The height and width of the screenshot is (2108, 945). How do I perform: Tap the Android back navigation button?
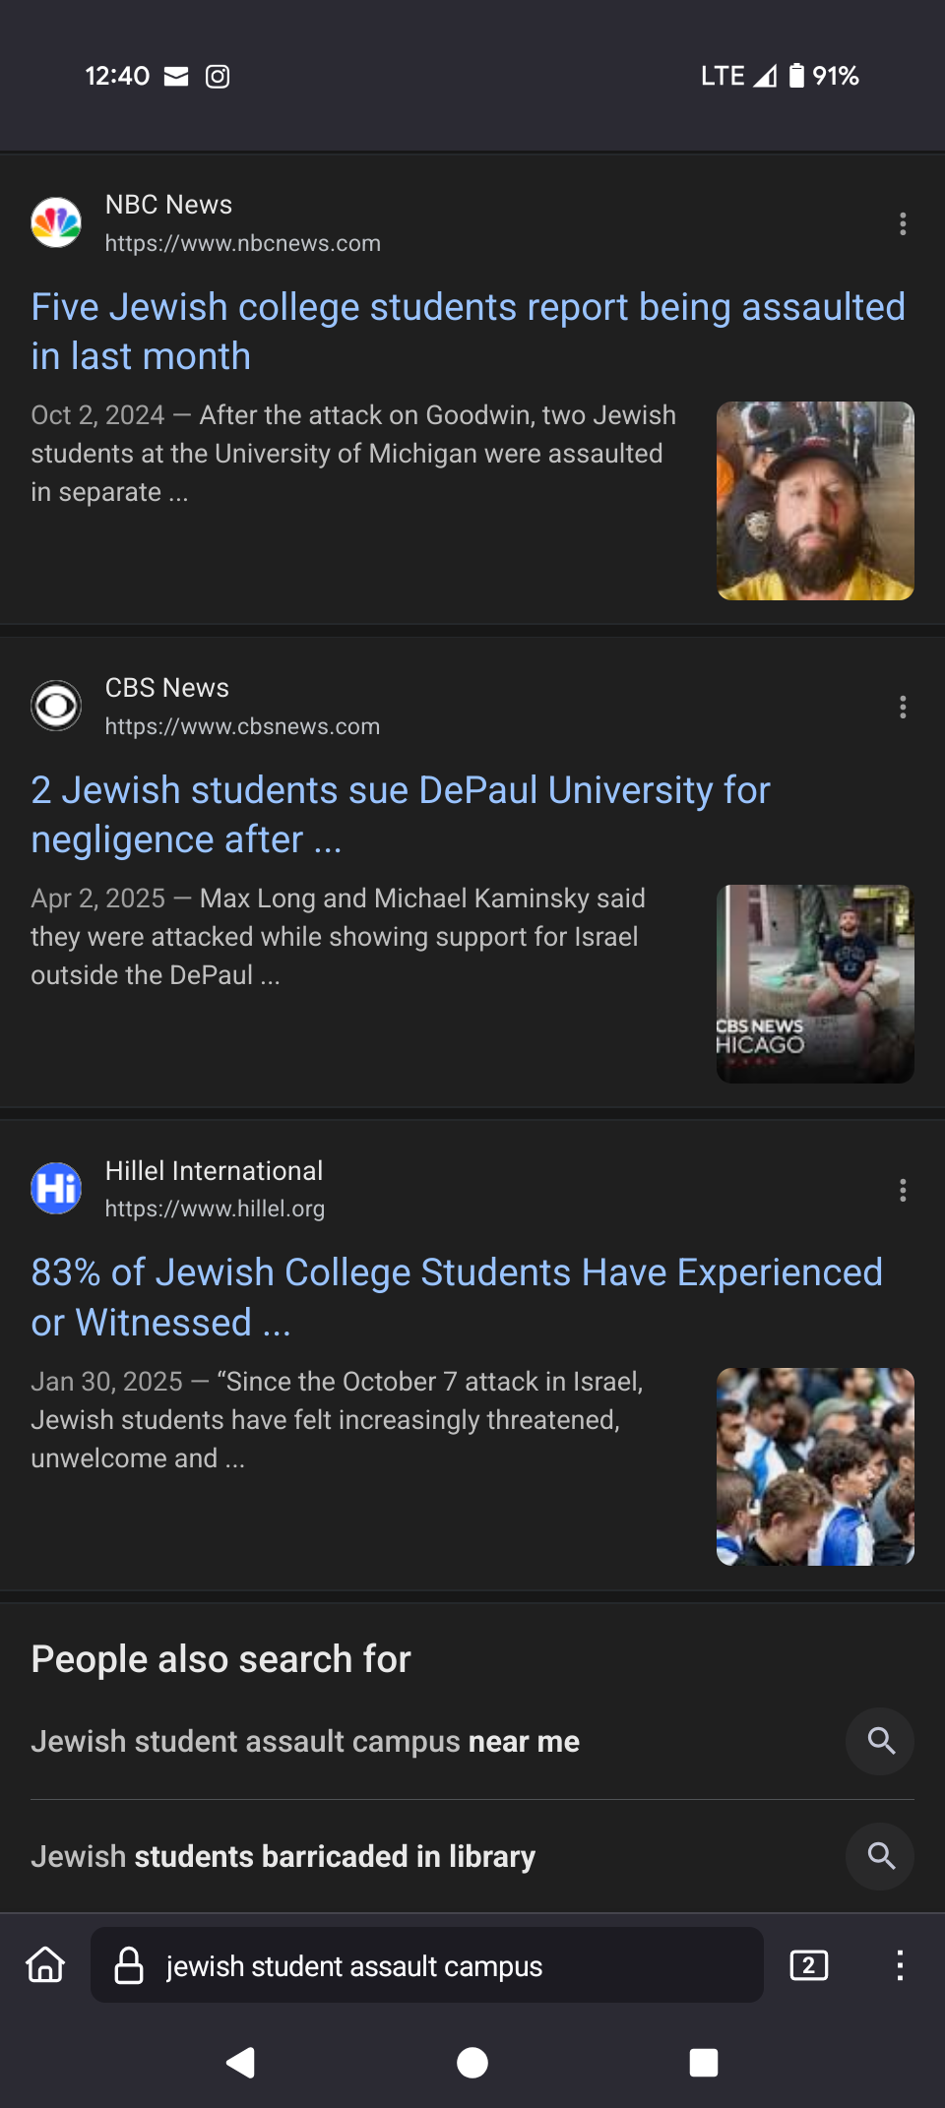(241, 2062)
